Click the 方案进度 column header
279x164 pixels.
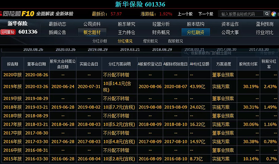pos(224,64)
